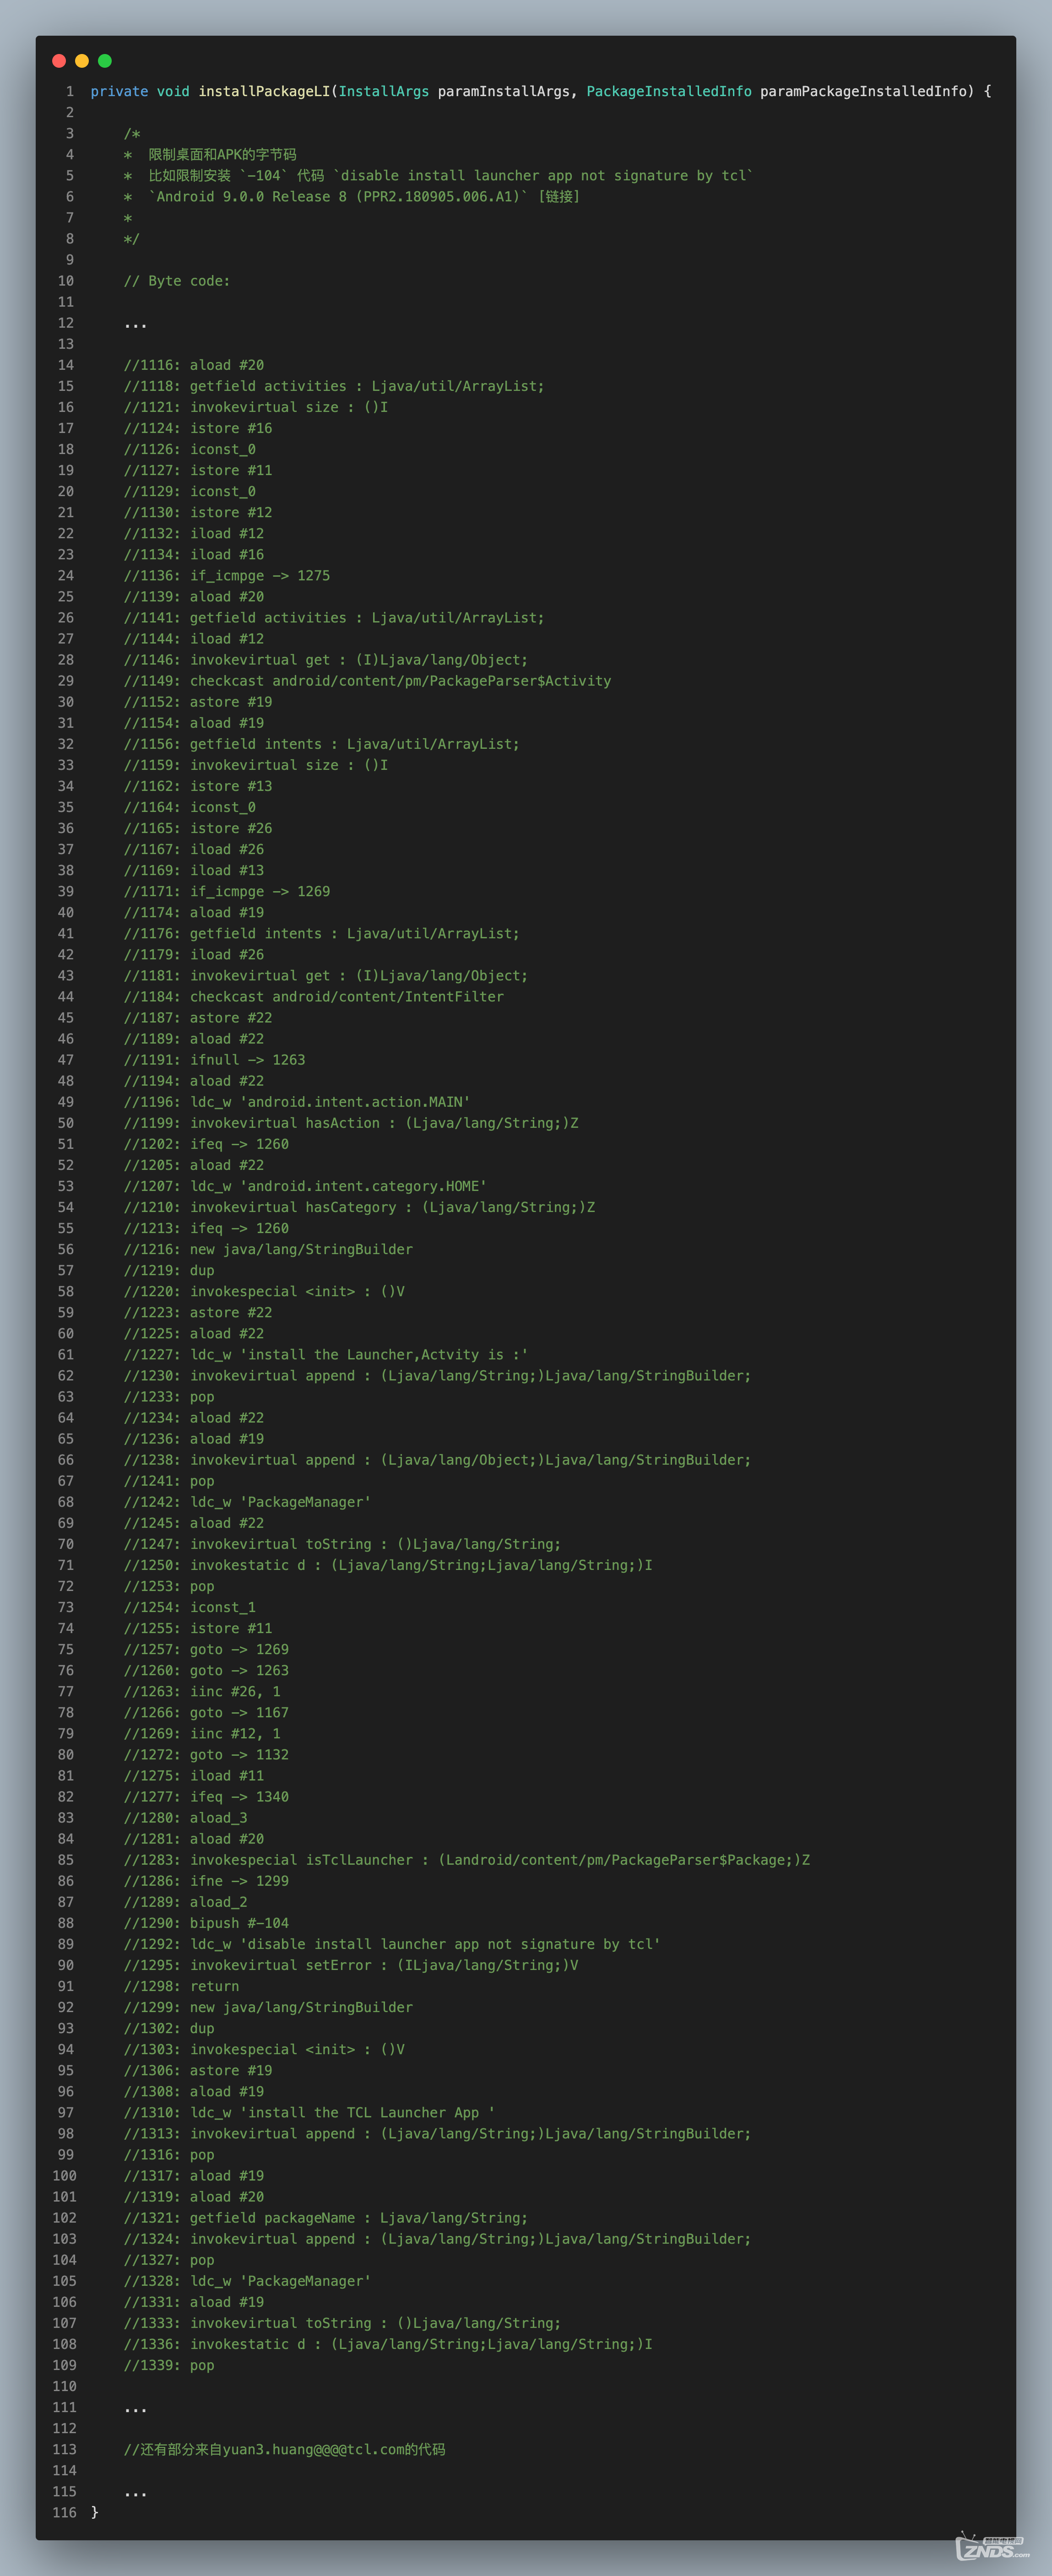The height and width of the screenshot is (2576, 1052).
Task: Select the InstallArgs type in the signature
Action: [x=384, y=92]
